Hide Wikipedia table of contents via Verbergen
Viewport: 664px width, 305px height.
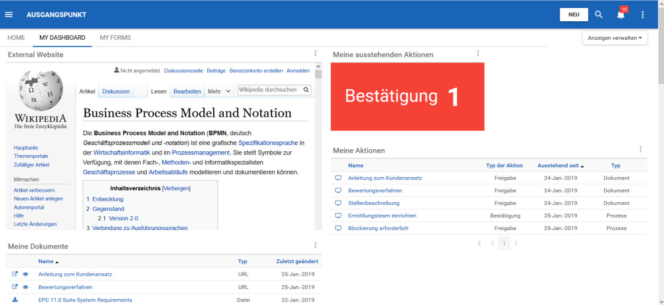tap(177, 188)
